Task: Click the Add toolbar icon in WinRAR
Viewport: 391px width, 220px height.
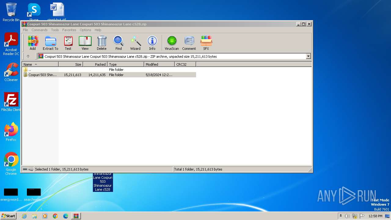Action: point(33,43)
